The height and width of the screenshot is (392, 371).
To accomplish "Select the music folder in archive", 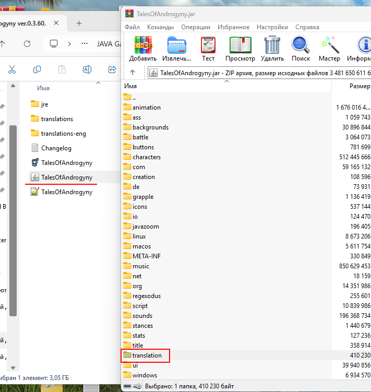I will (136, 266).
